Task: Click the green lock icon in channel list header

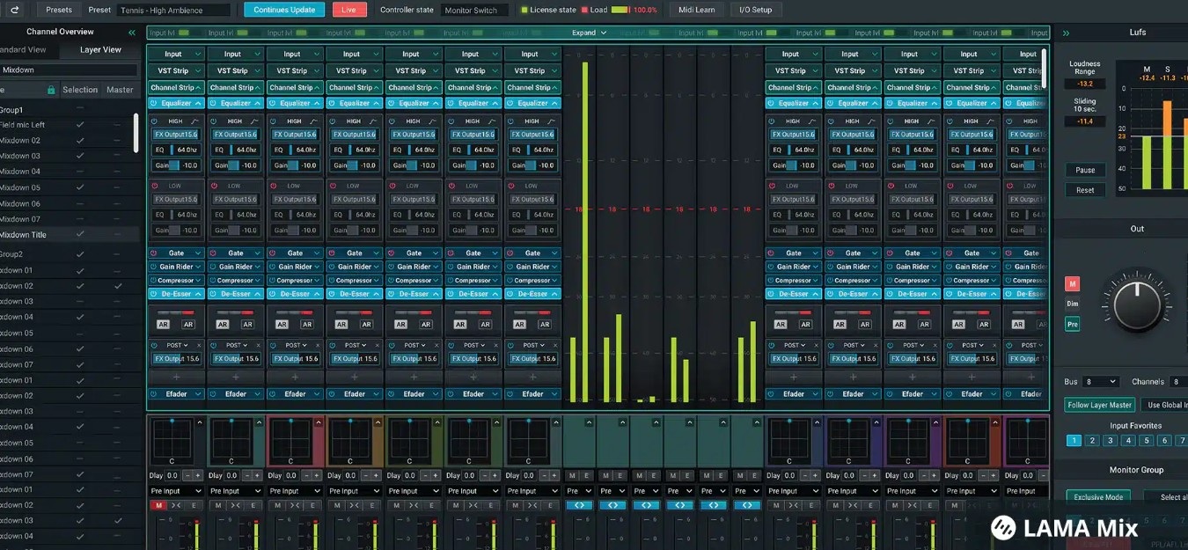Action: pyautogui.click(x=51, y=90)
